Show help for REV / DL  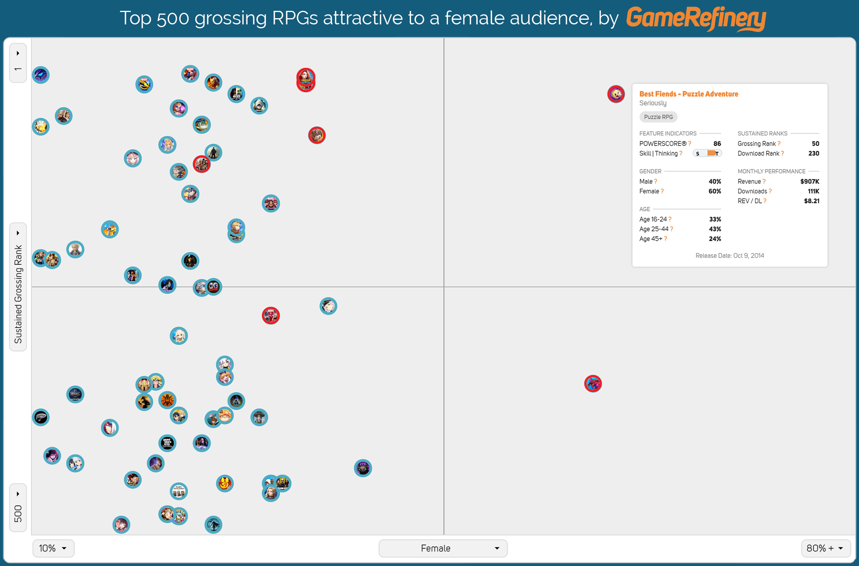(x=765, y=201)
